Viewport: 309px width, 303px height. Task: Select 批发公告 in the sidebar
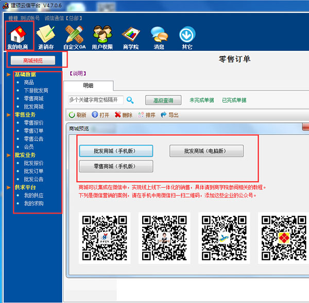click(33, 180)
